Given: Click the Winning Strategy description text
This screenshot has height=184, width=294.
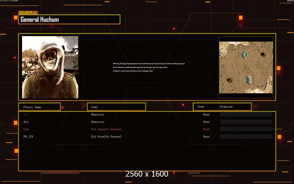Looking at the screenshot, I should click(149, 64).
